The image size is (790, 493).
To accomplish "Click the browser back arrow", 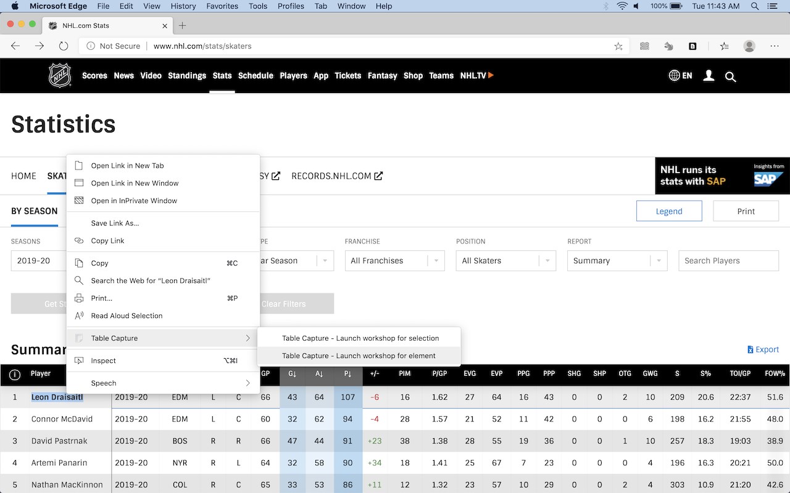I will coord(15,46).
